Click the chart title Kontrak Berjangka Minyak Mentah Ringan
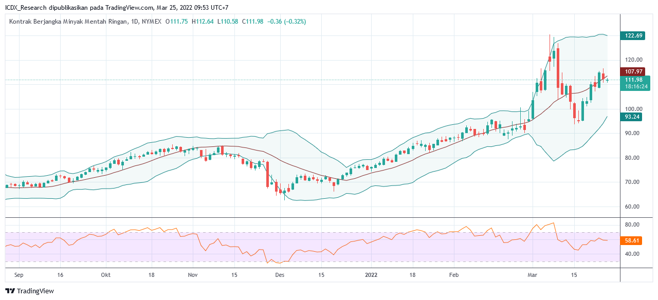The width and height of the screenshot is (658, 300). (68, 22)
